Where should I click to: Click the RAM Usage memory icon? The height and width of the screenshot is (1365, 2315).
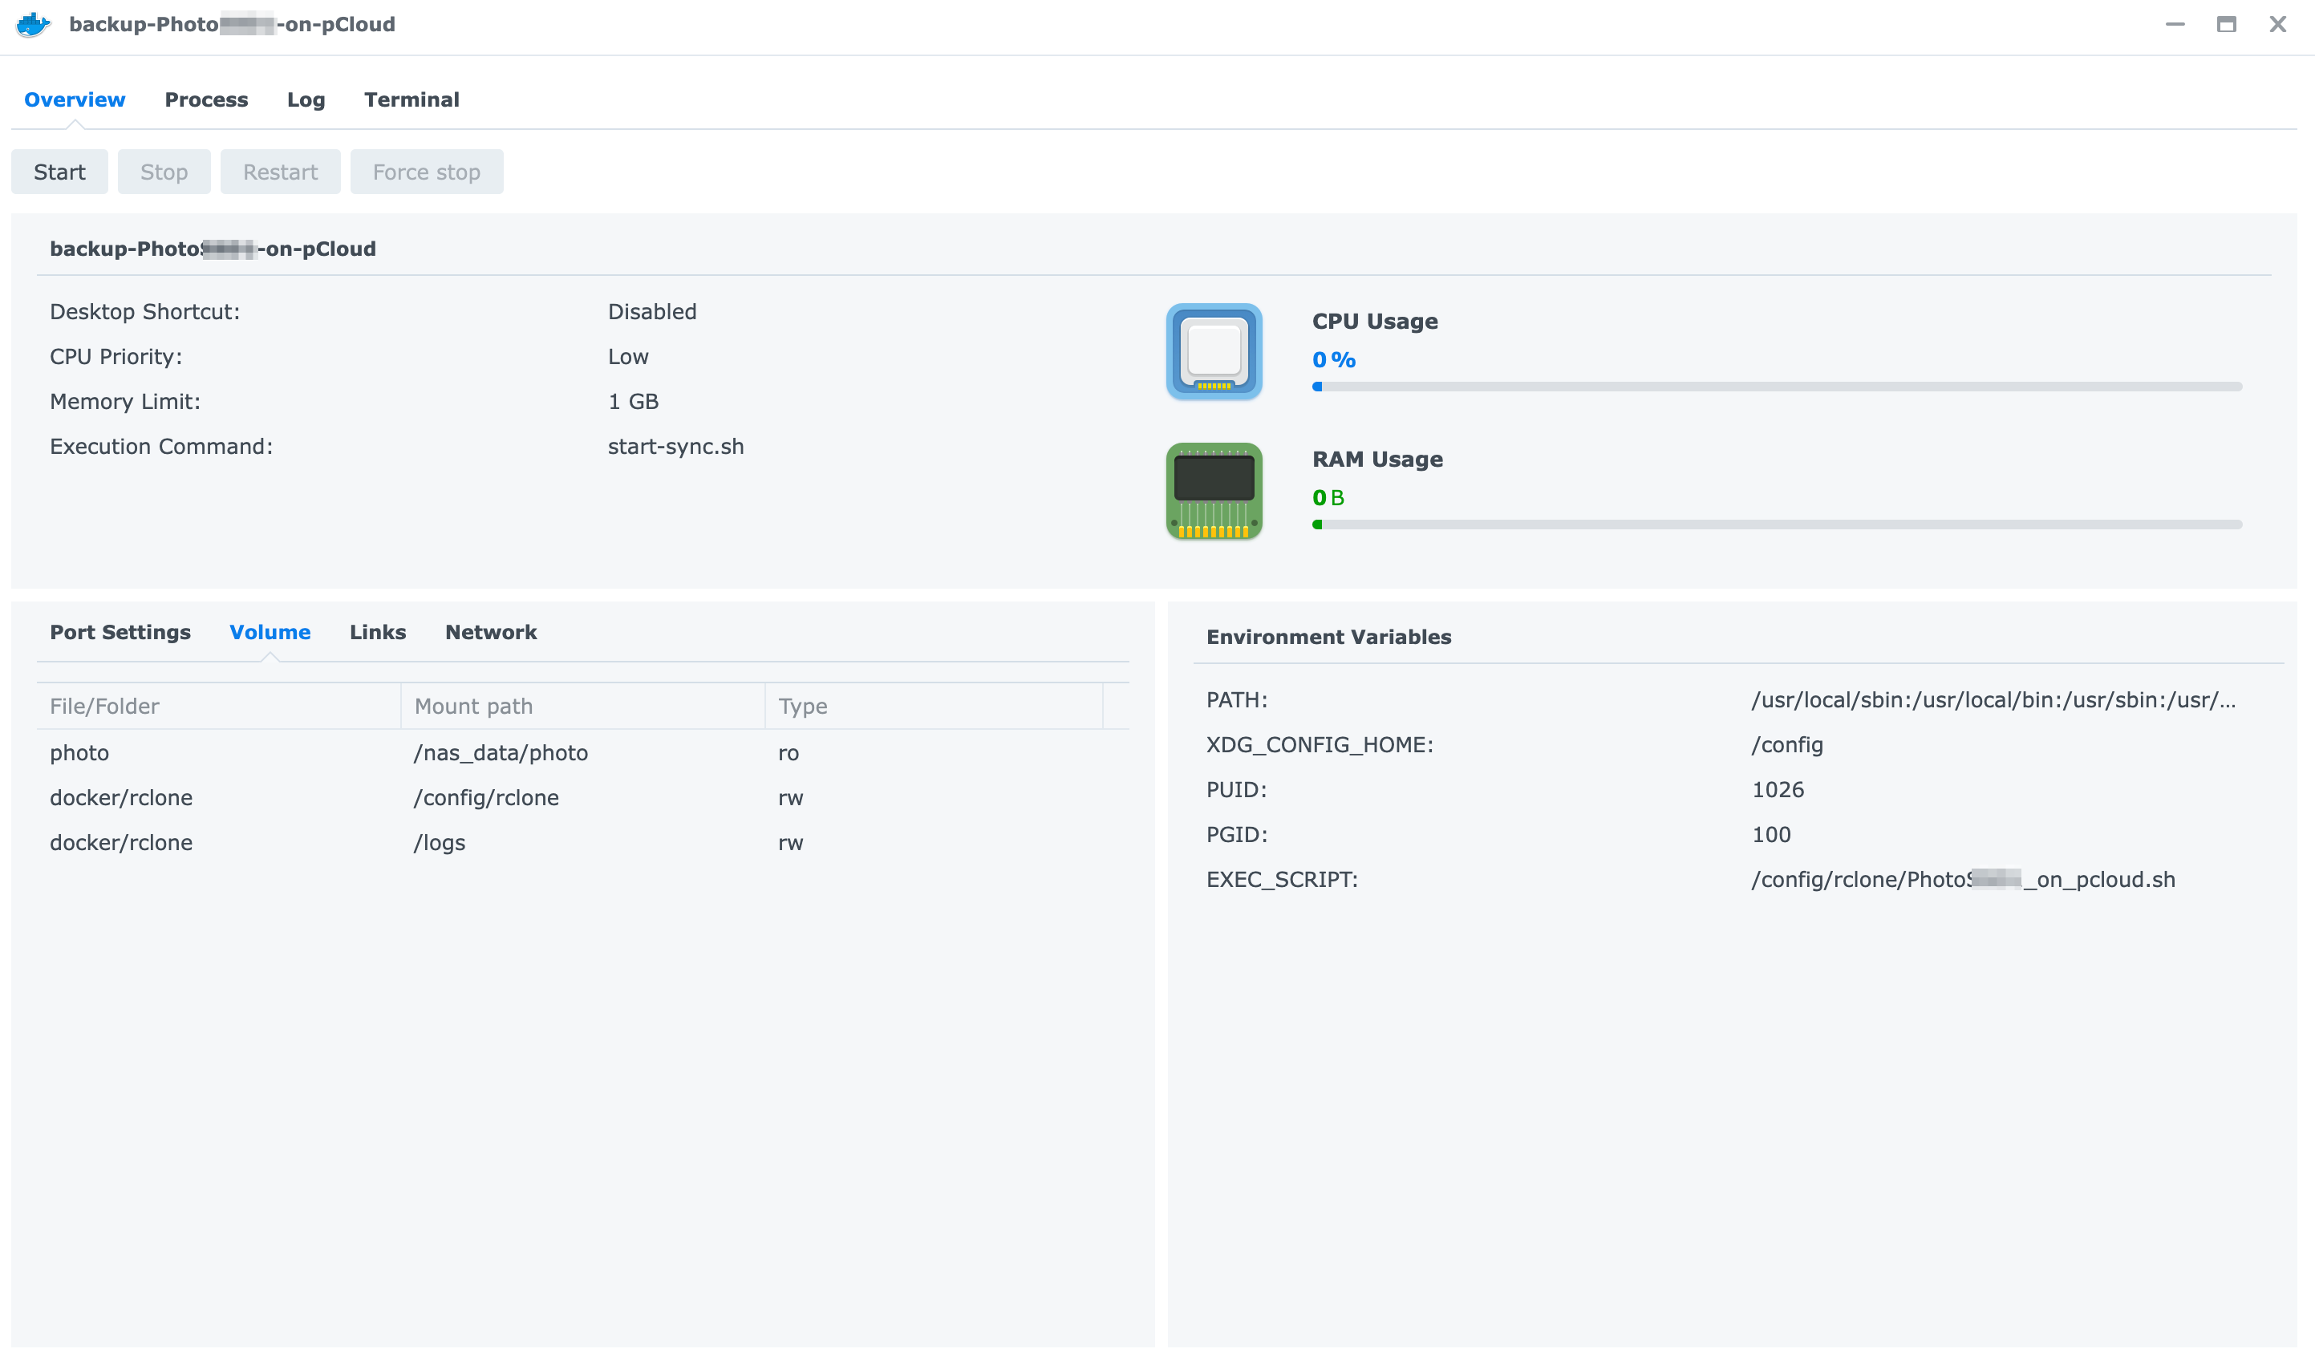tap(1213, 490)
